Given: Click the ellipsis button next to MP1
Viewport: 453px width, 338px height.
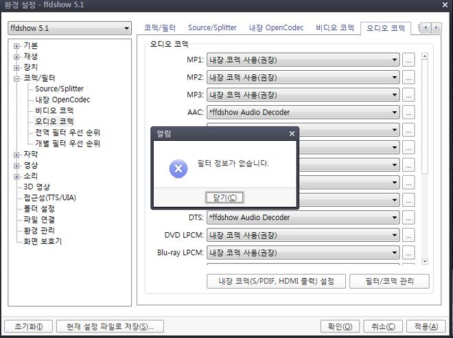Looking at the screenshot, I should (408, 60).
